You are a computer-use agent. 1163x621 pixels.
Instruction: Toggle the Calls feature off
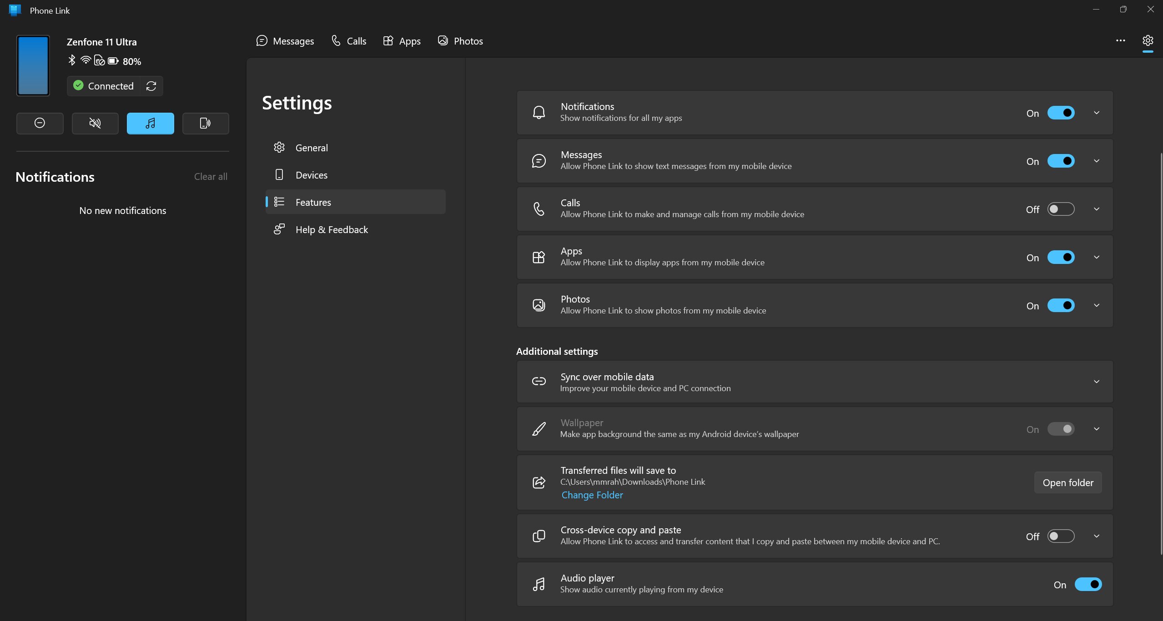1061,209
